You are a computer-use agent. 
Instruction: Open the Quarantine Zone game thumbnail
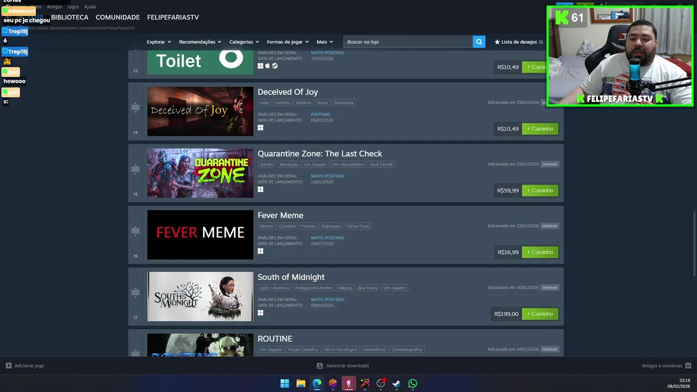pyautogui.click(x=200, y=173)
